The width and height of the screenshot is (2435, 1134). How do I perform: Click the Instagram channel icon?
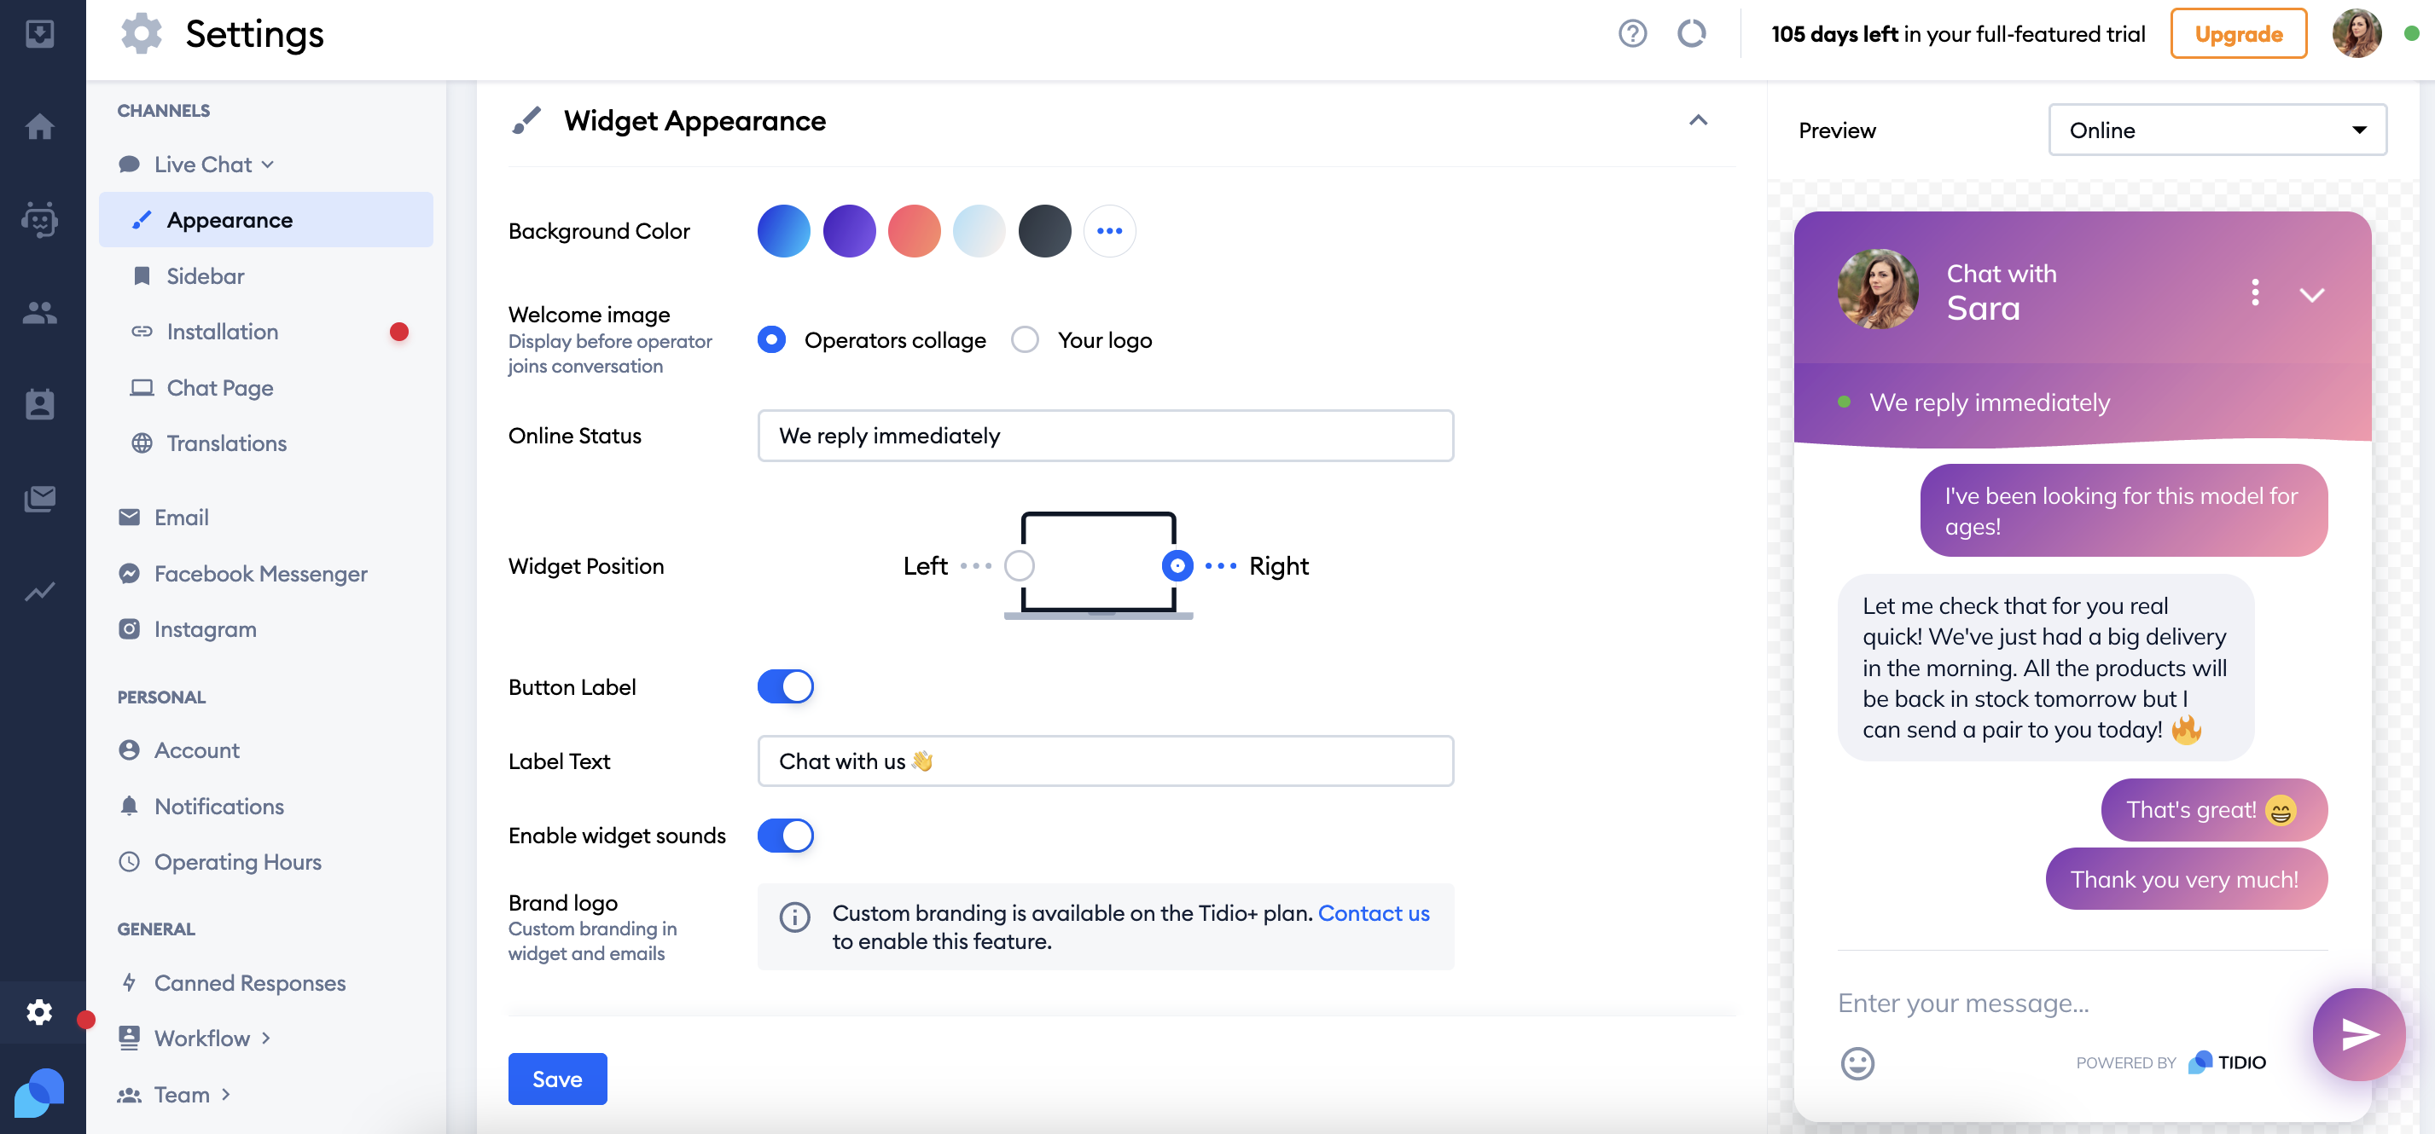pyautogui.click(x=131, y=628)
